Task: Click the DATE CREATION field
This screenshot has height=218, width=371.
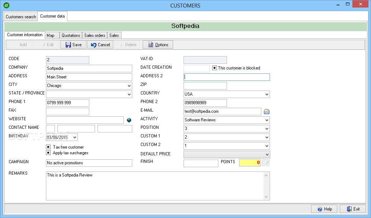Action: [197, 68]
